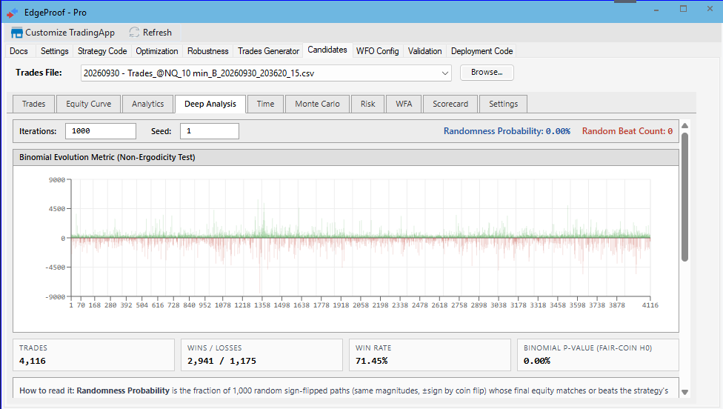Maximize the EdgeProof window
The height and width of the screenshot is (409, 723).
click(683, 9)
